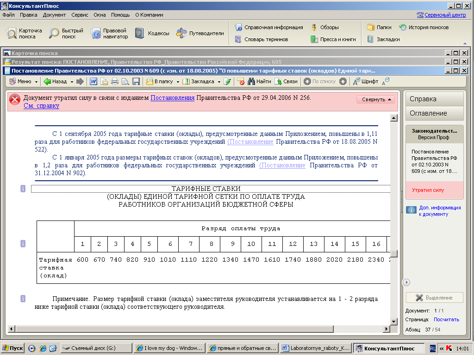Click the copy/send document icon next to Word
Image resolution: width=474 pixels, height=355 pixels.
[104, 81]
